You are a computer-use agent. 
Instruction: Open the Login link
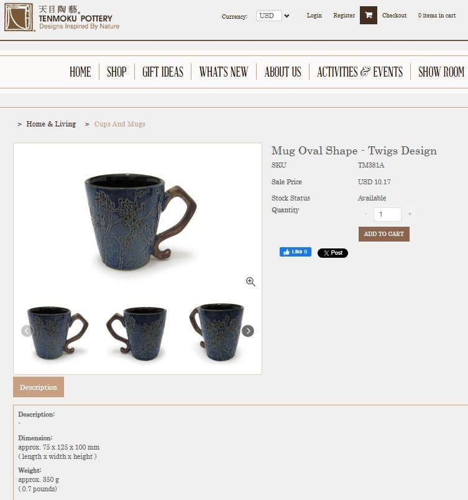pyautogui.click(x=314, y=16)
